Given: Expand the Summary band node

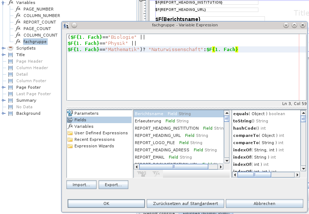Looking at the screenshot, I should click(3, 100).
